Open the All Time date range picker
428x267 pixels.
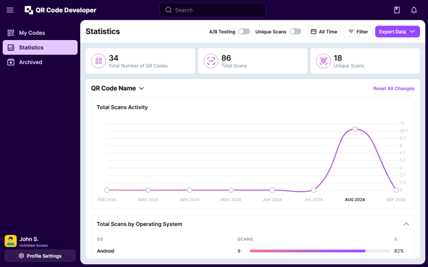click(324, 32)
